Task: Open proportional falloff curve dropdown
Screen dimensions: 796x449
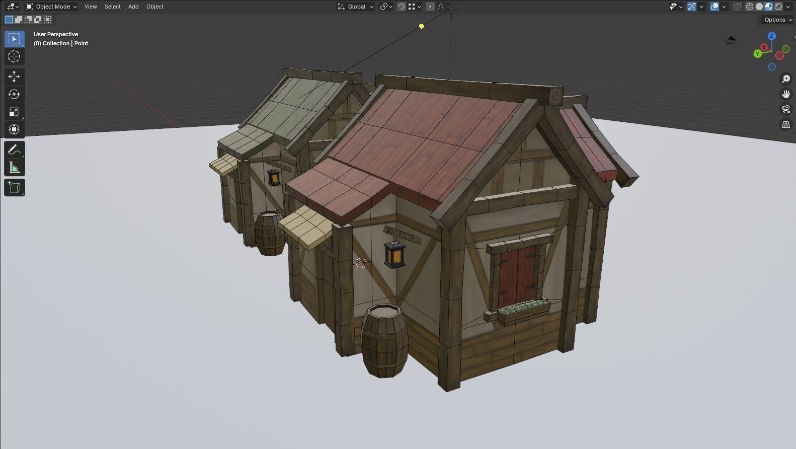Action: (443, 7)
